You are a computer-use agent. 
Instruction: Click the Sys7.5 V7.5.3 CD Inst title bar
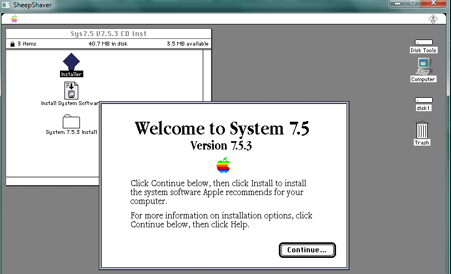tap(109, 33)
